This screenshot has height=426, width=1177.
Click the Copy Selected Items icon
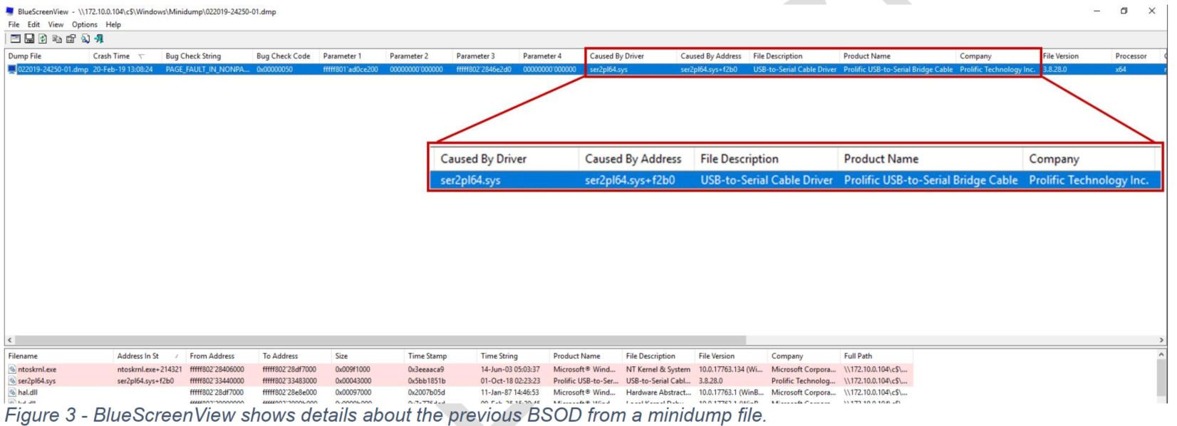pyautogui.click(x=57, y=38)
